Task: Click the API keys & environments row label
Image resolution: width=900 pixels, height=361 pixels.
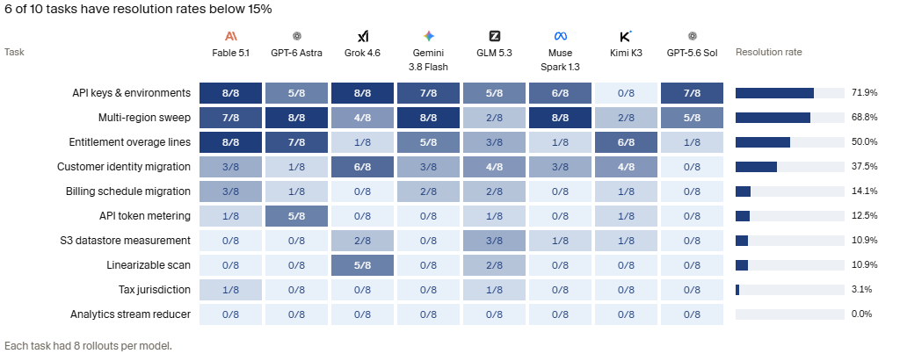Action: click(132, 93)
